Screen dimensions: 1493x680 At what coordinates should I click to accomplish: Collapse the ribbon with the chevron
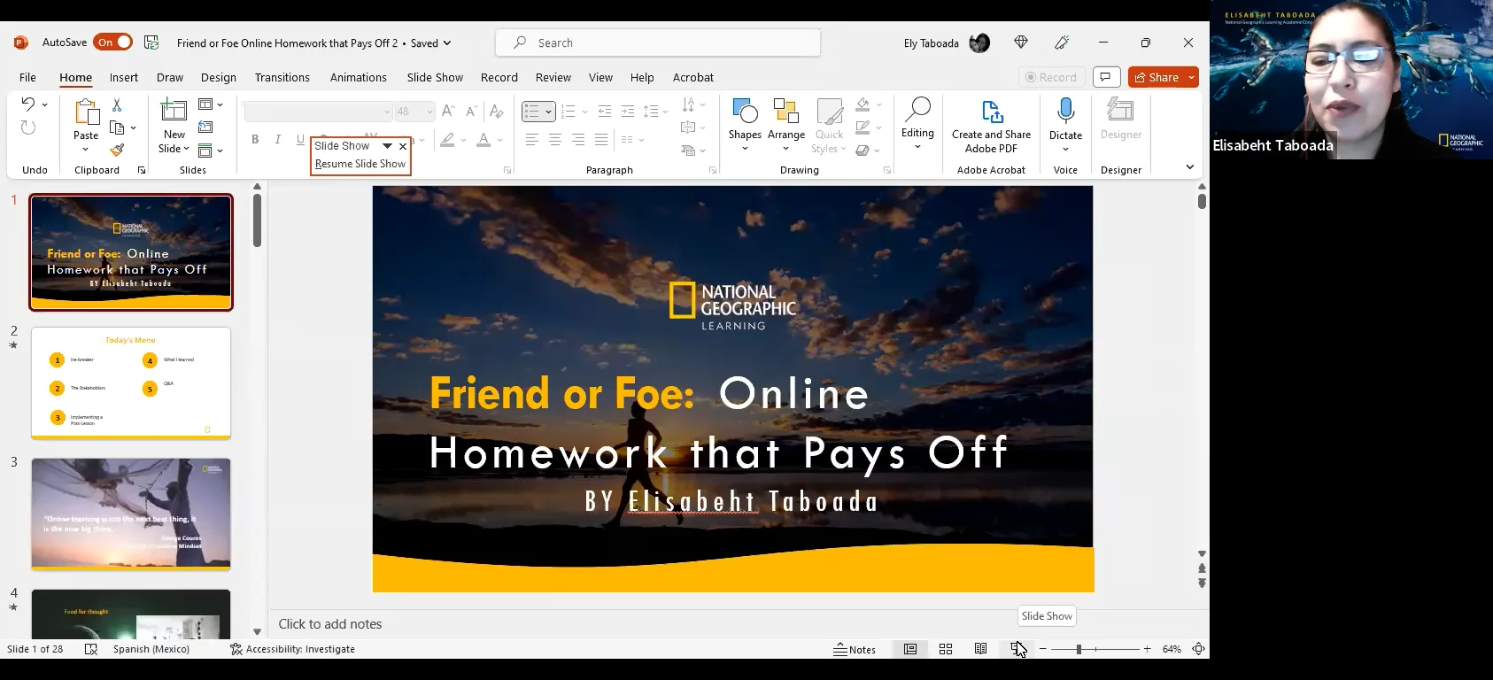tap(1189, 166)
